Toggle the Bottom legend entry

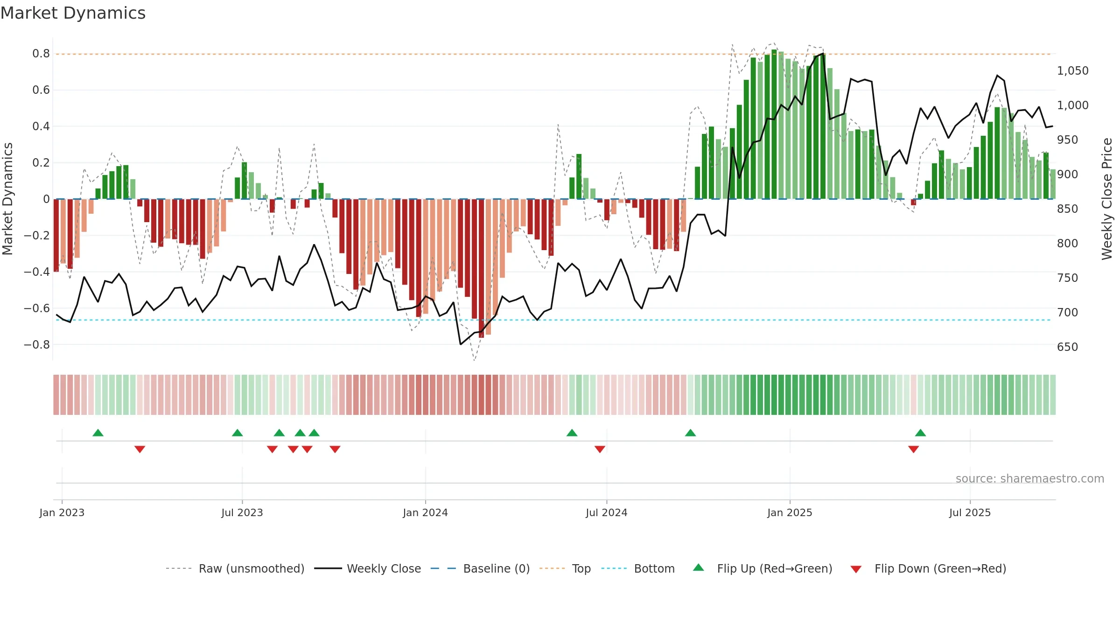638,568
